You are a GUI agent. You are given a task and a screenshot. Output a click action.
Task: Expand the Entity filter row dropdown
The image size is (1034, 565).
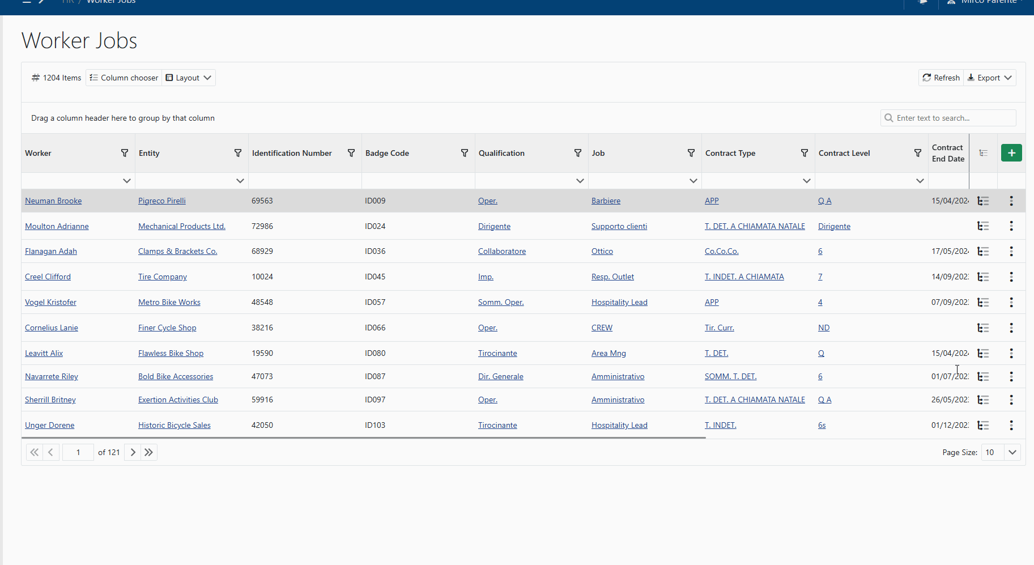(x=240, y=181)
